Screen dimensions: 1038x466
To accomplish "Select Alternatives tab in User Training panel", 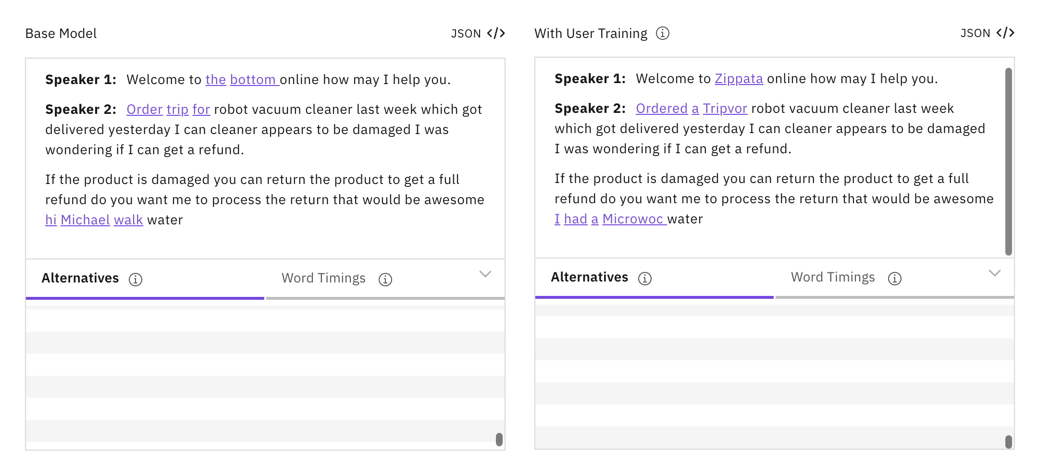I will (655, 278).
